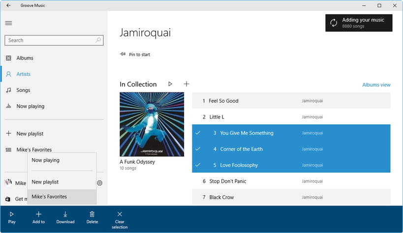
Task: Click artist Jamiroquai on Black Crow row
Action: tap(312, 197)
